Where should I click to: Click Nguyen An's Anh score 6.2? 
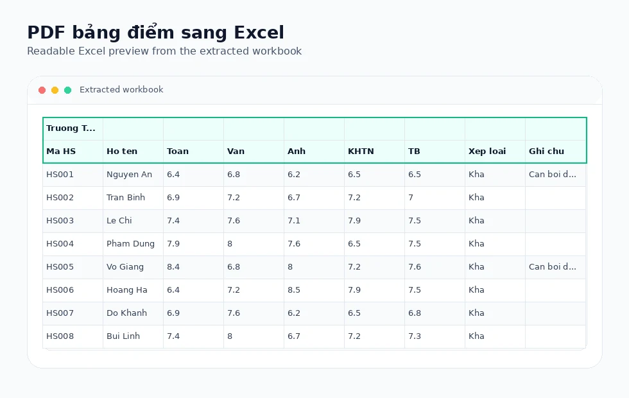(x=314, y=175)
